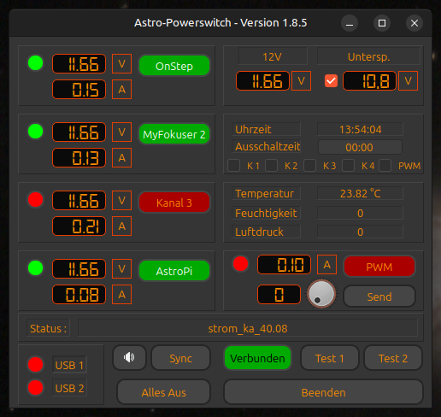Switch on the Kanal 3 channel
The width and height of the screenshot is (441, 417).
(x=174, y=203)
